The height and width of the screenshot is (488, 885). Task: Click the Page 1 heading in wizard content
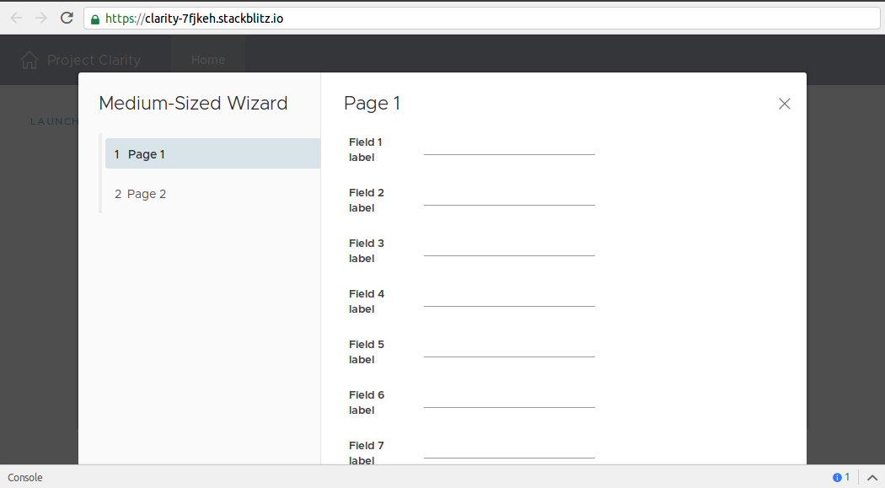tap(372, 104)
